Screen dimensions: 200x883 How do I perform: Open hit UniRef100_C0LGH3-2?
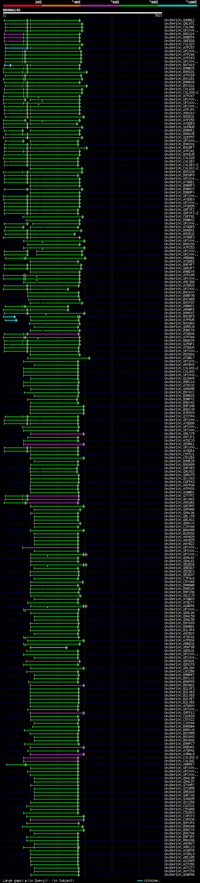[181, 368]
